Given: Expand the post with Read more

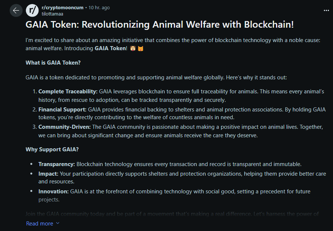Looking at the screenshot, I should (40, 223).
